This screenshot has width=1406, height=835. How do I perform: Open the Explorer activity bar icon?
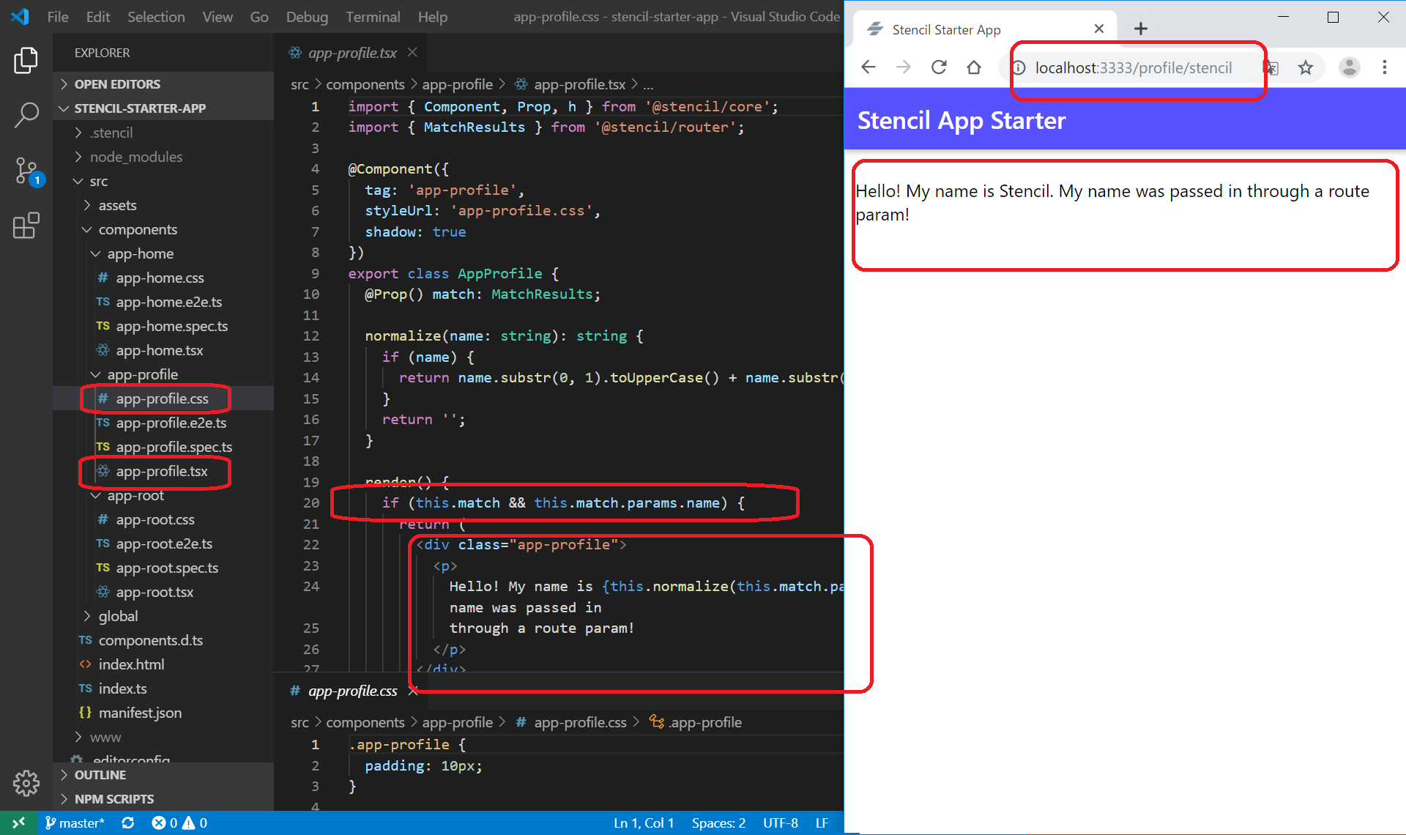tap(26, 60)
